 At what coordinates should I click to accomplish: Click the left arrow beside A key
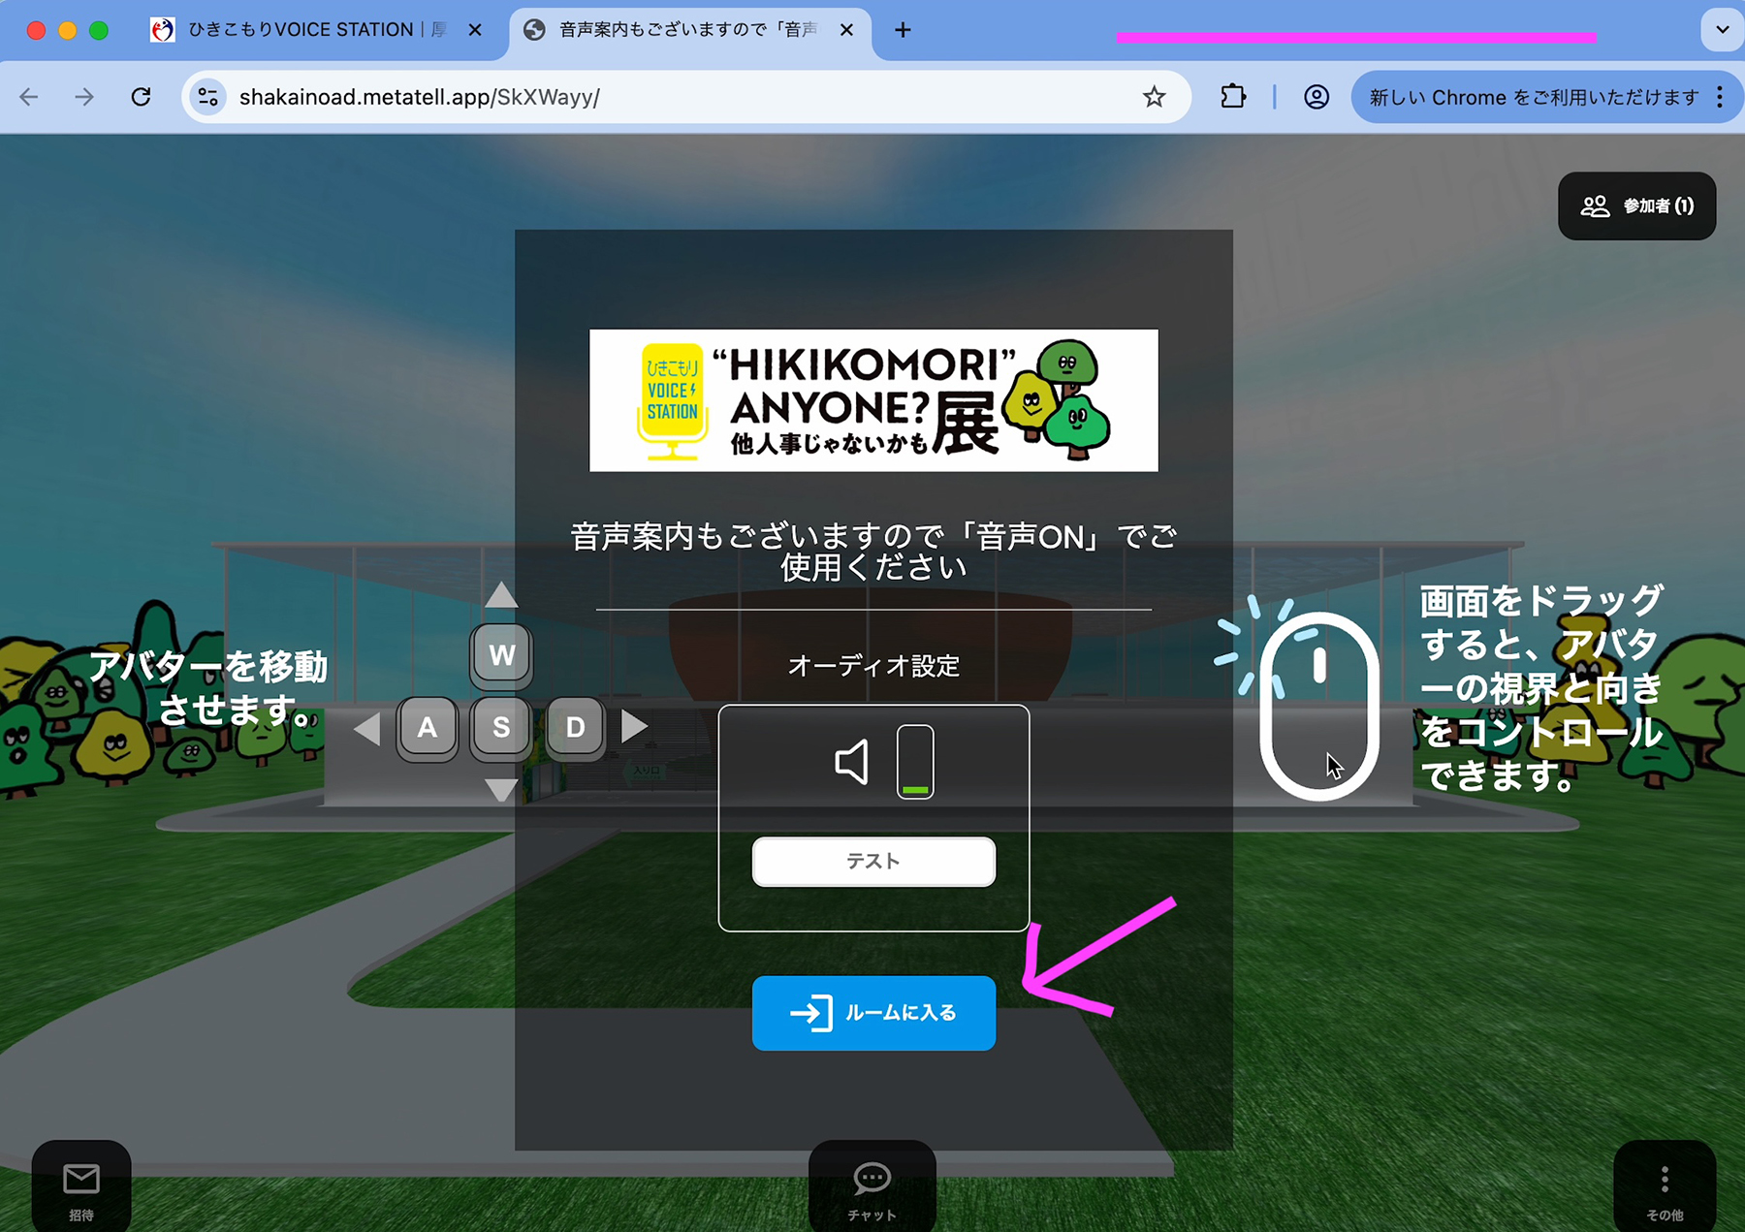coord(367,727)
